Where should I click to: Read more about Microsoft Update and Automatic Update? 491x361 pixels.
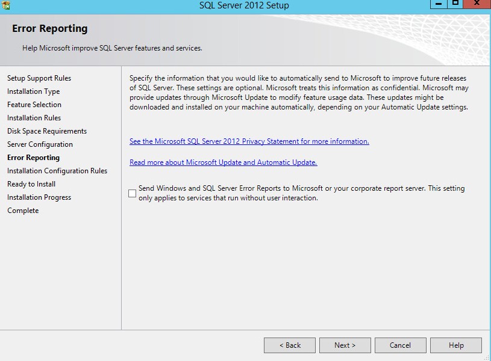(x=224, y=162)
